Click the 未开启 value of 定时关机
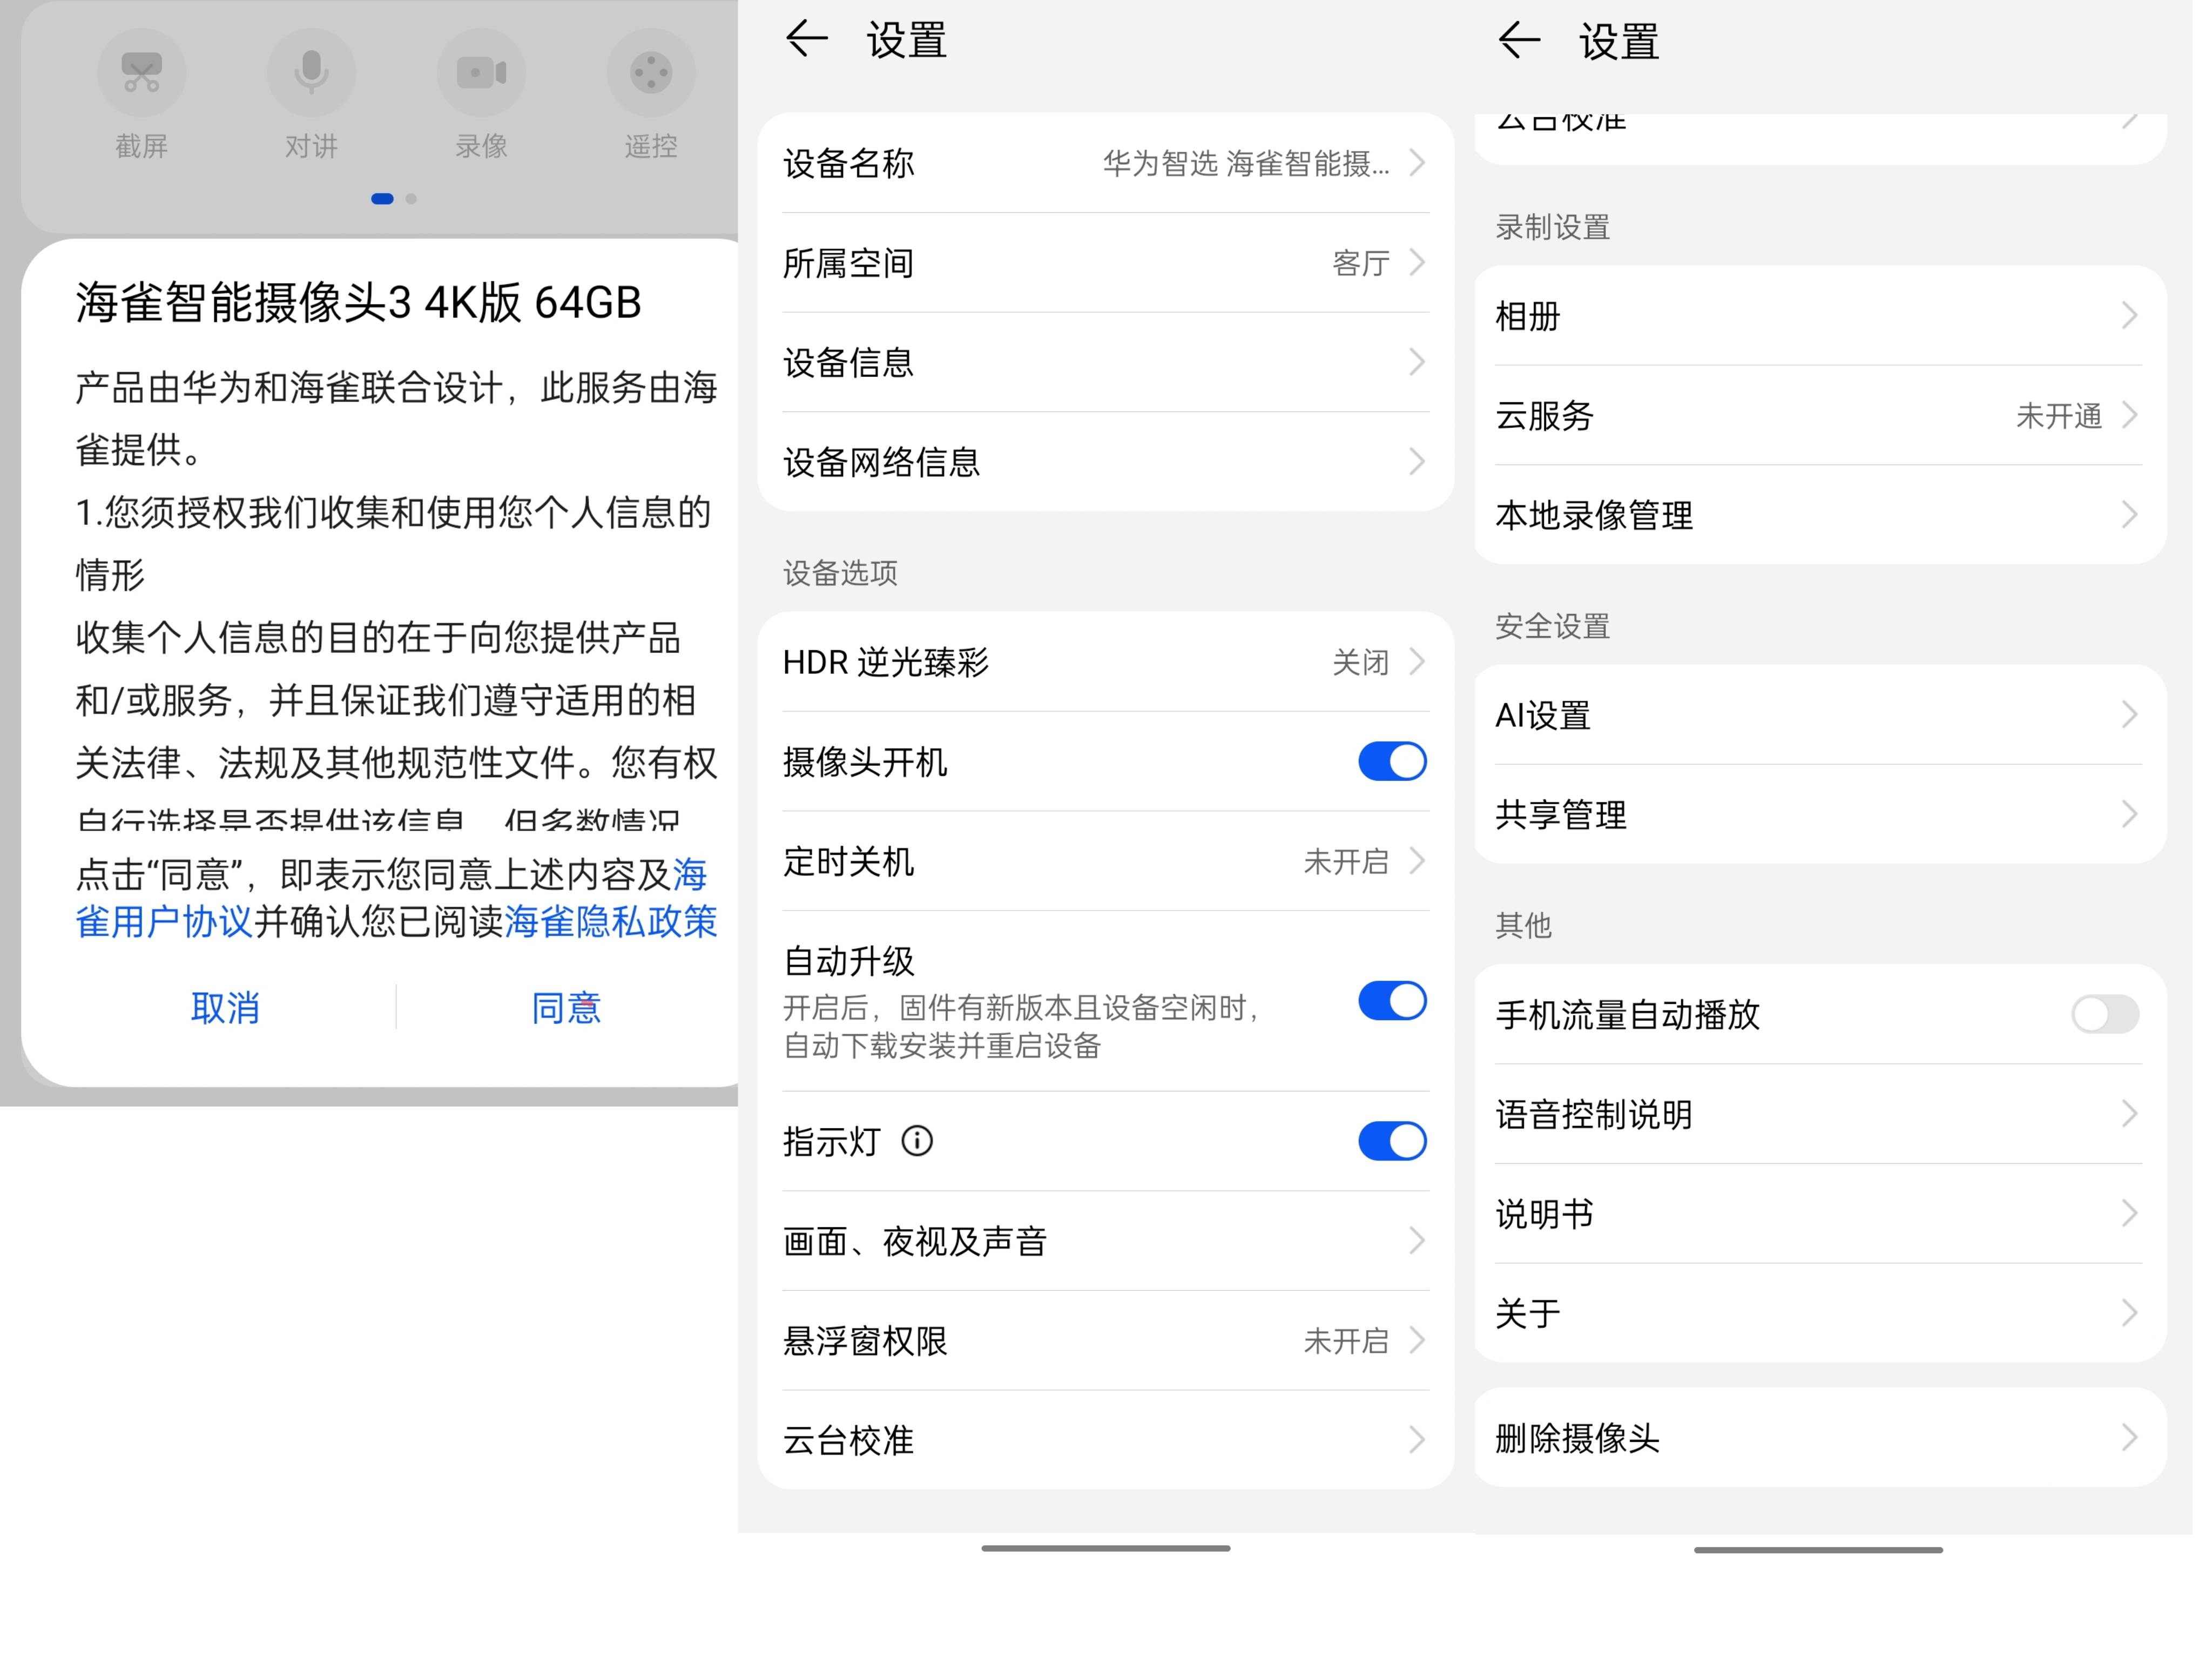The height and width of the screenshot is (1659, 2212). 1346,861
